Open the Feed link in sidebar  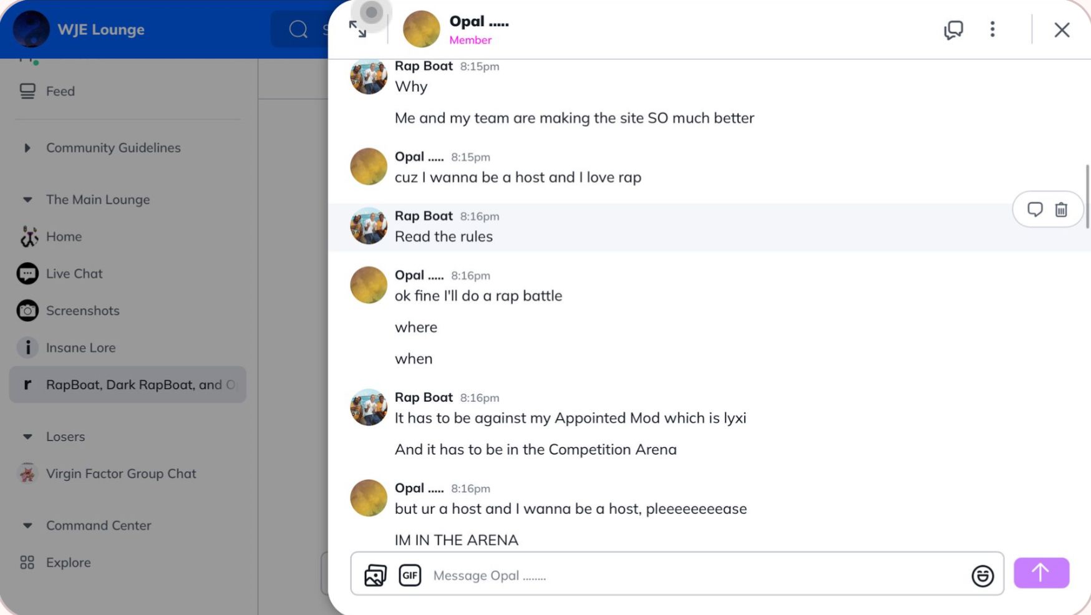coord(60,91)
